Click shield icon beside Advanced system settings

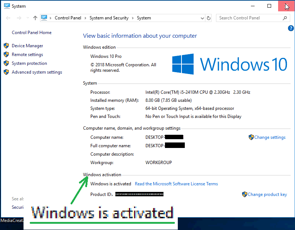click(x=6, y=72)
